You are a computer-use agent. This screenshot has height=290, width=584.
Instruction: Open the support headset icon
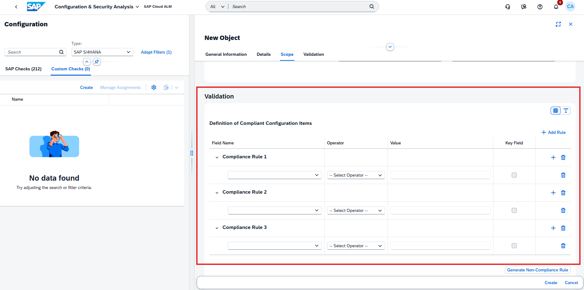(508, 7)
